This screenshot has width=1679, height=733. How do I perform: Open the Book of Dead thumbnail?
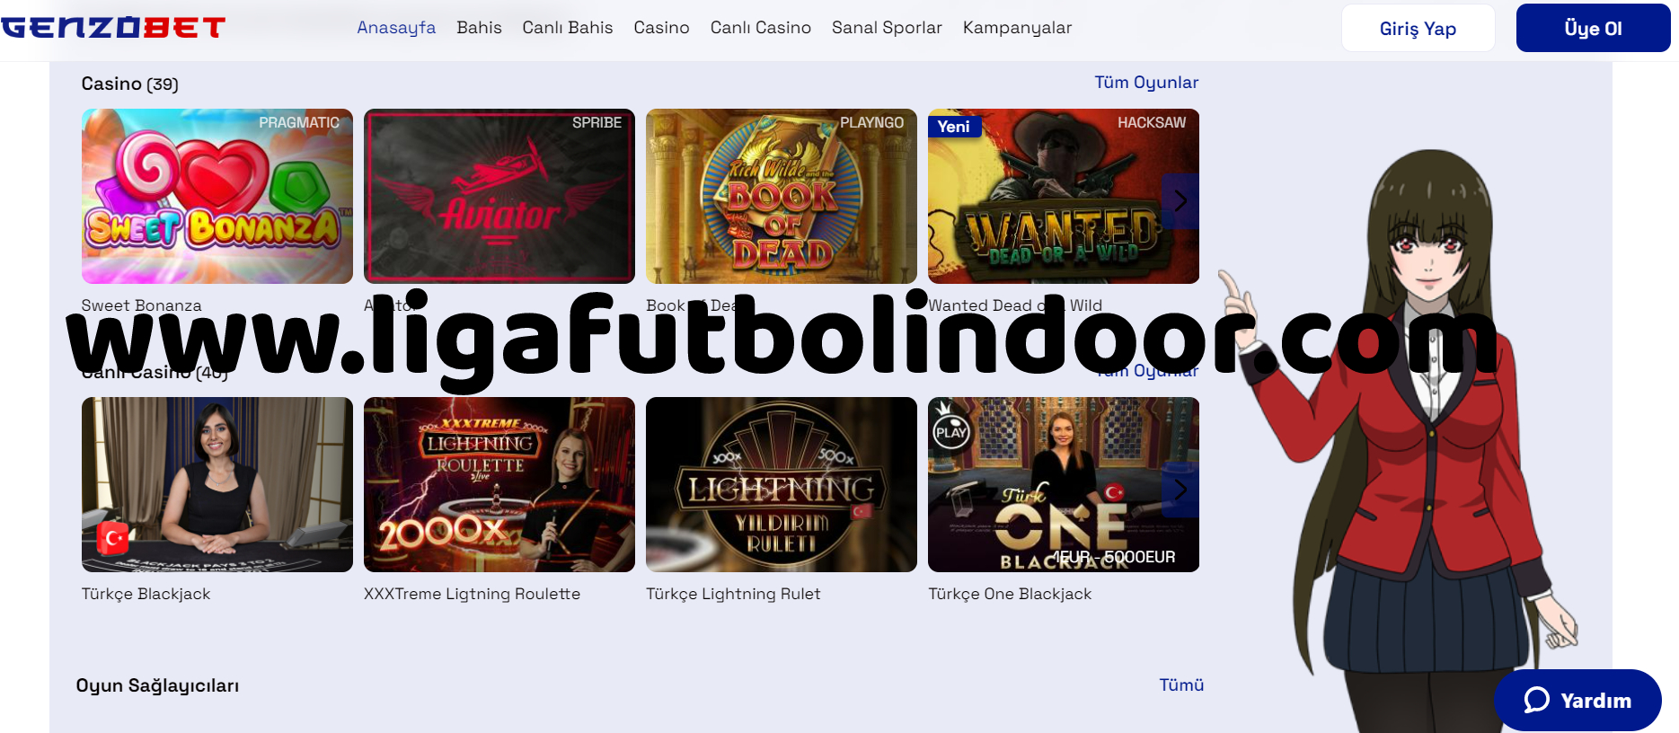coord(782,197)
